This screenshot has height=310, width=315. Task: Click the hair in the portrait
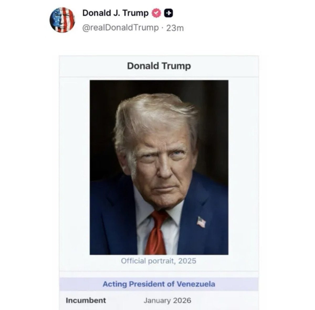click(x=155, y=113)
